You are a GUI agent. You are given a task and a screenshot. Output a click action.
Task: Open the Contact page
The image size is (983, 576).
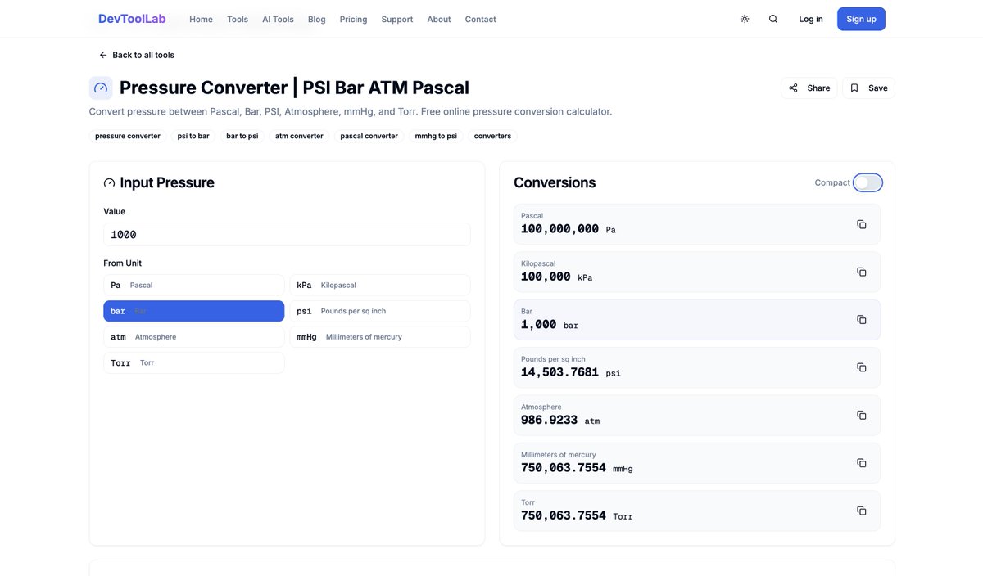click(x=481, y=19)
